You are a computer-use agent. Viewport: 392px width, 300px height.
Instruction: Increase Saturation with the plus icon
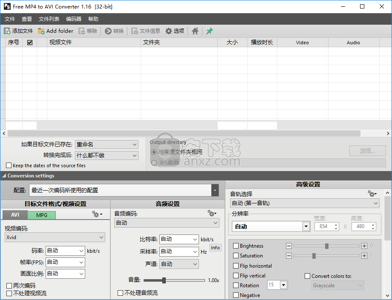click(364, 256)
